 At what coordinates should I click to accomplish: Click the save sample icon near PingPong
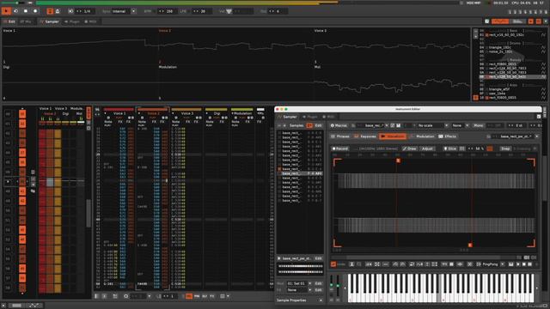(x=510, y=264)
